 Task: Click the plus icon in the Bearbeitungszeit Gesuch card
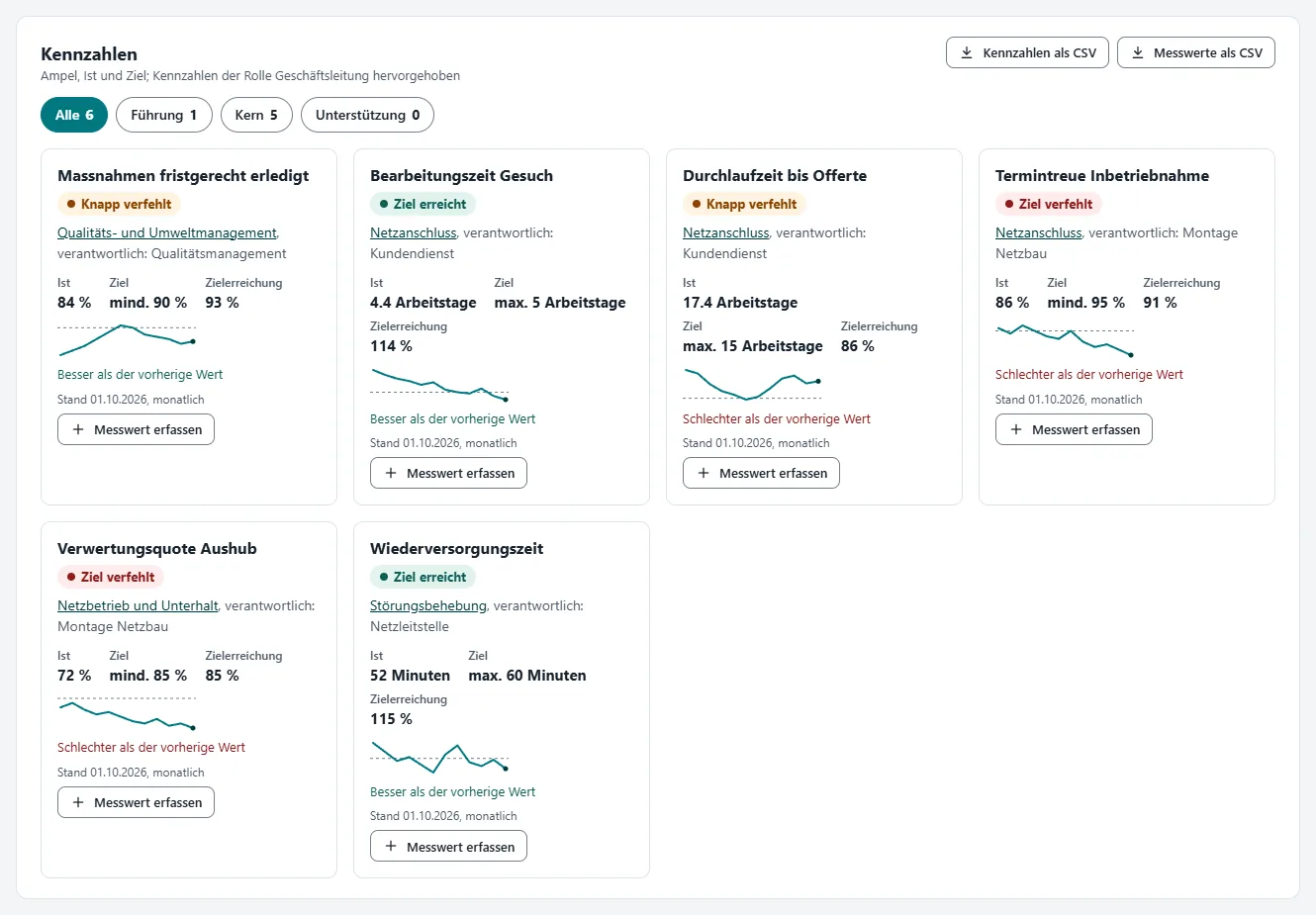tap(391, 473)
